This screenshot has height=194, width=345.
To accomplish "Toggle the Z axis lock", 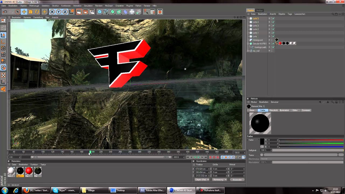I will click(65, 12).
